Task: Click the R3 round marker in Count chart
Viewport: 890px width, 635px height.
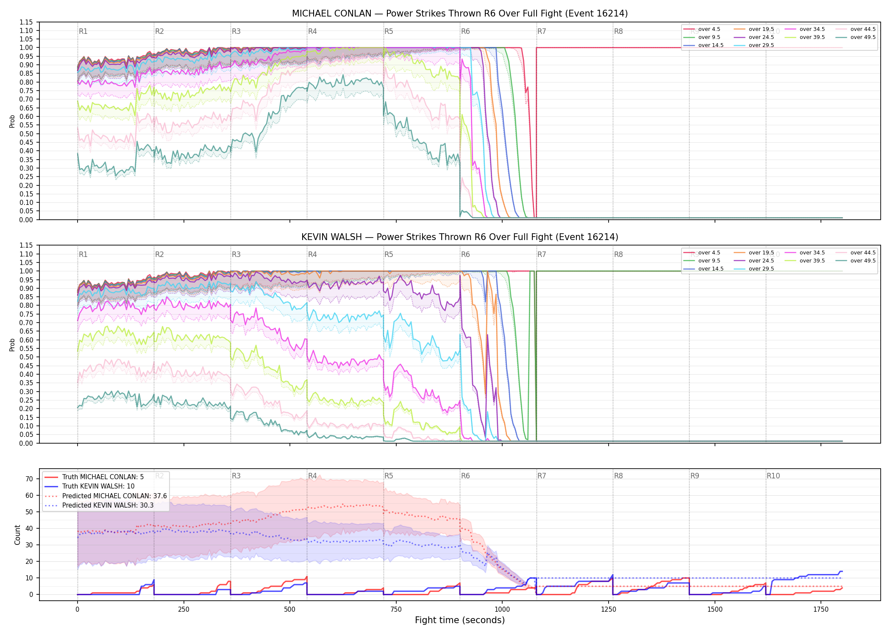Action: 236,476
